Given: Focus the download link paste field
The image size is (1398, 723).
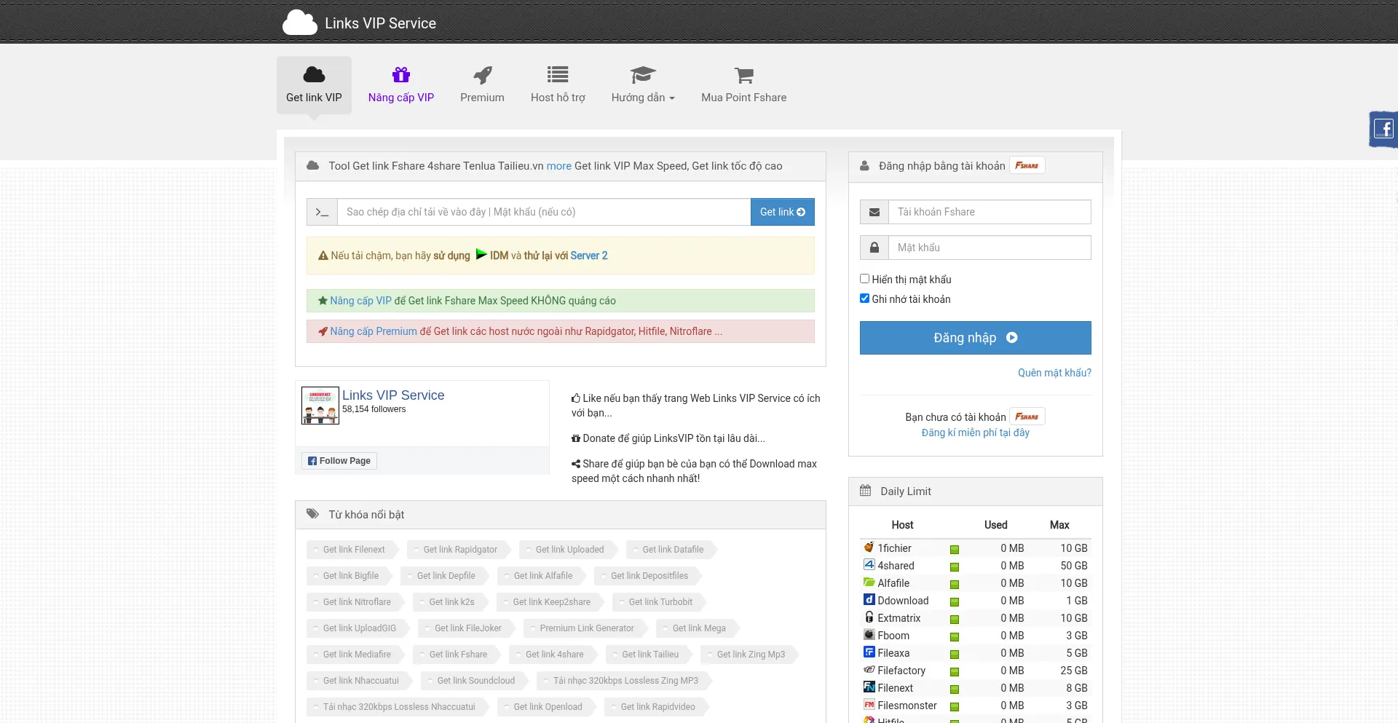Looking at the screenshot, I should click(543, 212).
